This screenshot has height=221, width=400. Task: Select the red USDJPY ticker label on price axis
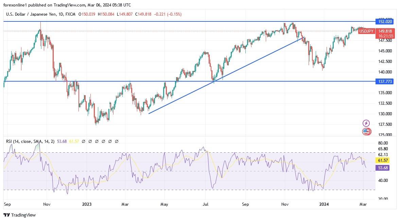[x=366, y=31]
